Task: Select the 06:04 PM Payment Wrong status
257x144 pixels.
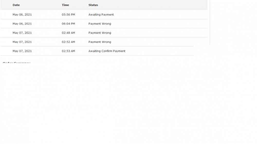Action: tap(100, 24)
